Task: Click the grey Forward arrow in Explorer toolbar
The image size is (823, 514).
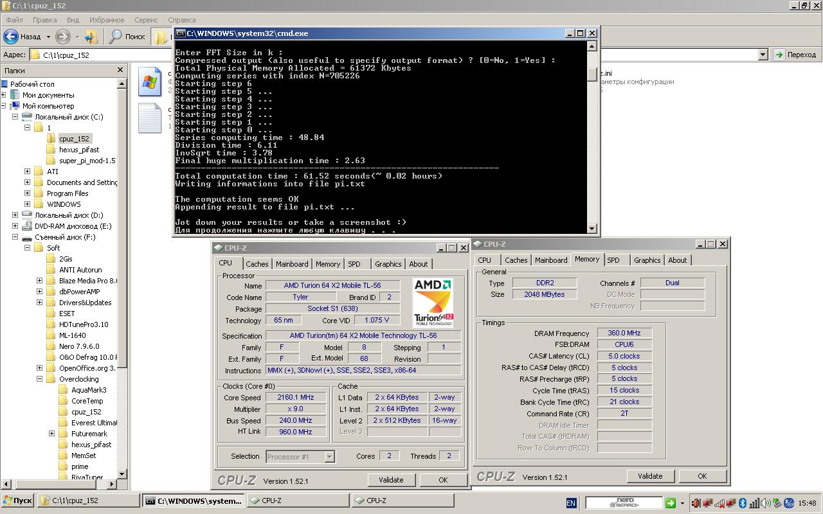Action: click(x=62, y=37)
